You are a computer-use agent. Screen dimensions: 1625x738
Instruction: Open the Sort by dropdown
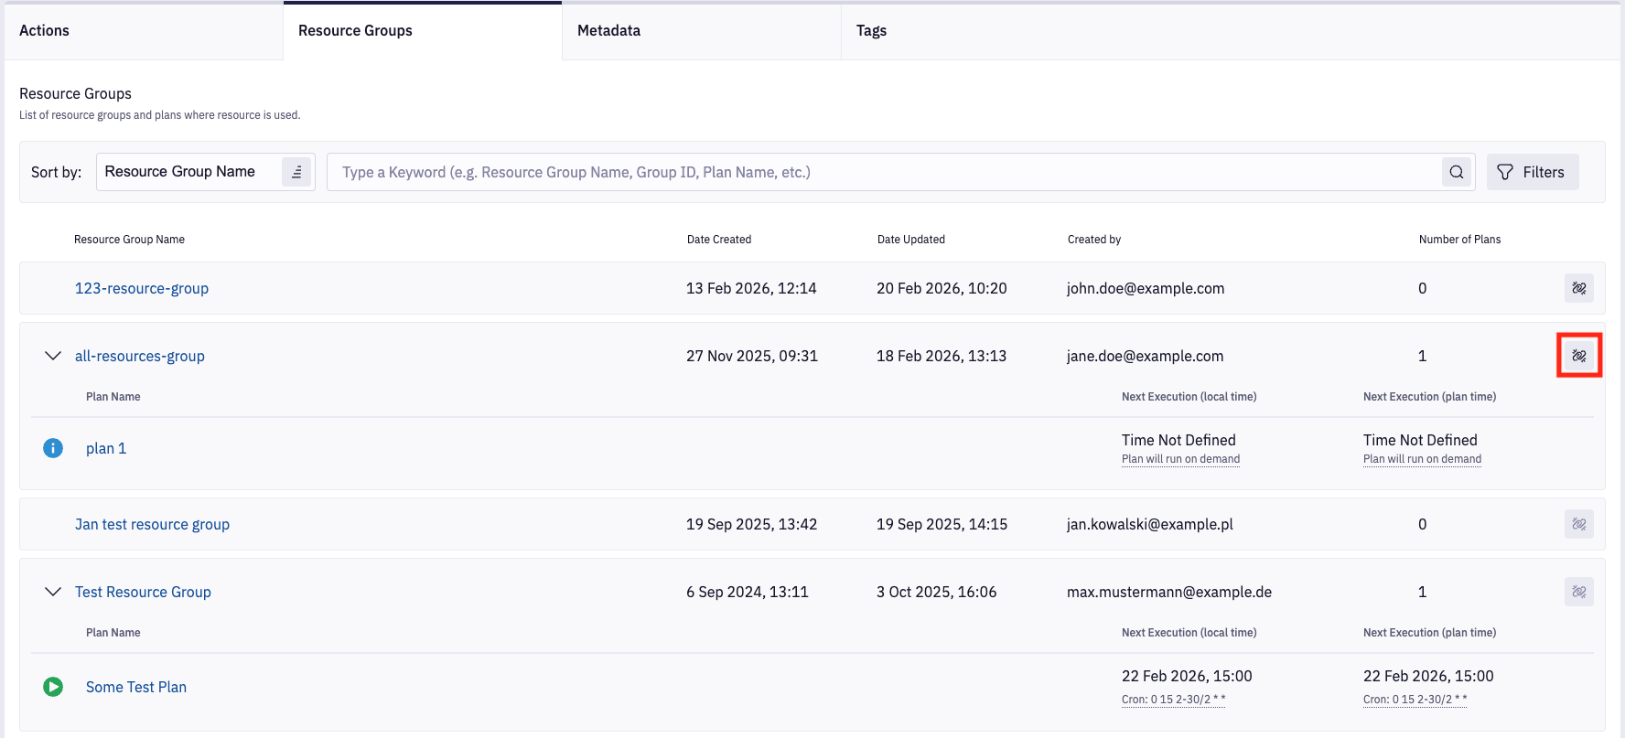point(188,172)
